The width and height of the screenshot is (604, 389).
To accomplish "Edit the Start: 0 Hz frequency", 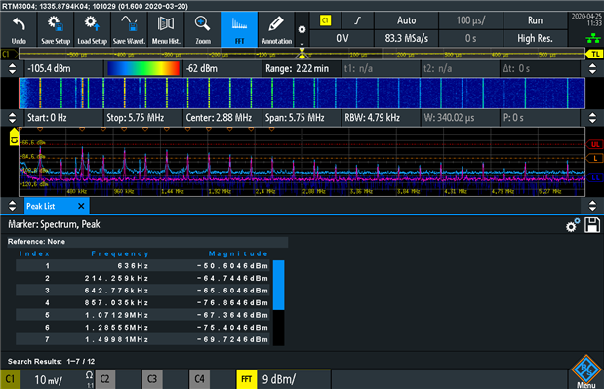I will coord(64,118).
